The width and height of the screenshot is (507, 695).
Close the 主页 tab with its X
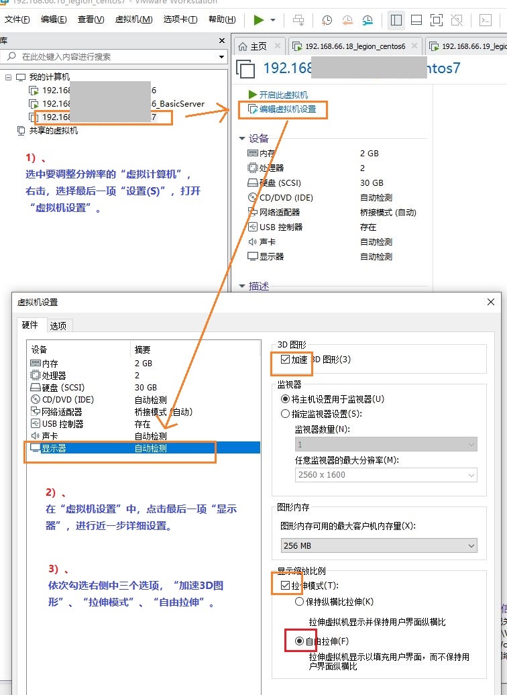click(278, 46)
